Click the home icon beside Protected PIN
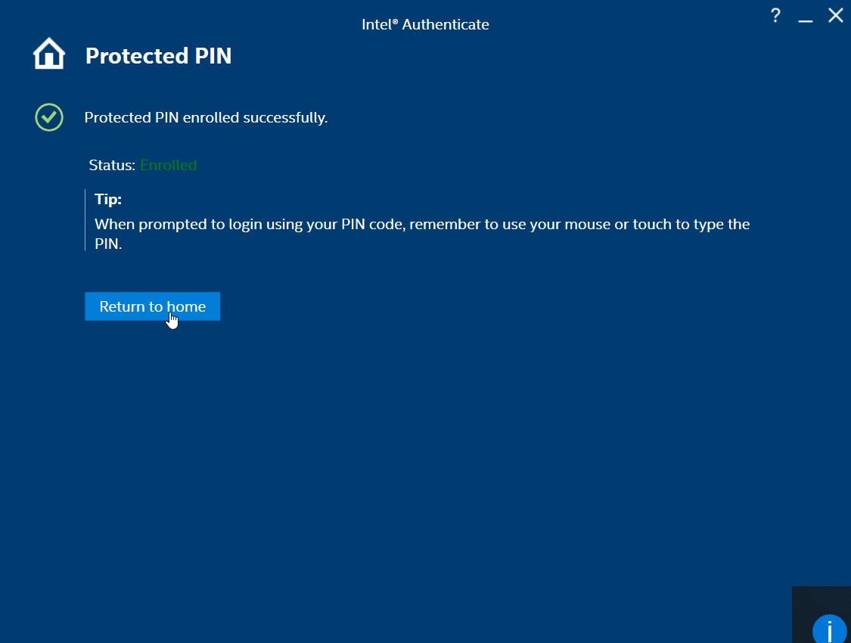 pyautogui.click(x=49, y=53)
